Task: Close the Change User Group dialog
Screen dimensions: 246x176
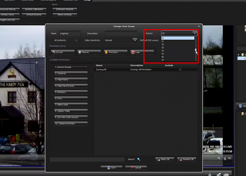Action: point(199,26)
